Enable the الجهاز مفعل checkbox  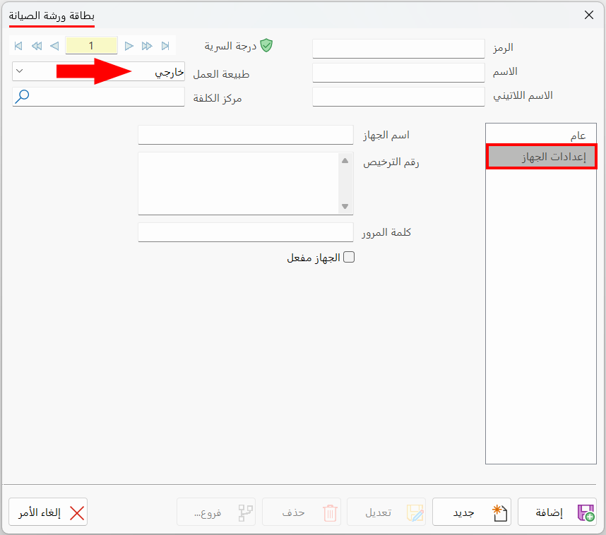(349, 257)
